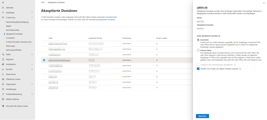
Task: Collapse the E-Mail-Fluss section
Action: click(32, 17)
